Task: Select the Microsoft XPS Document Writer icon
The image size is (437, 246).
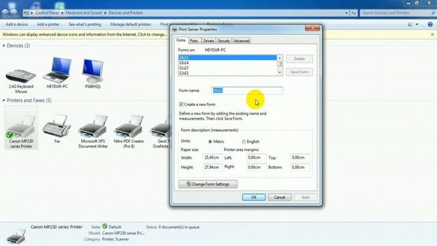Action: 93,126
